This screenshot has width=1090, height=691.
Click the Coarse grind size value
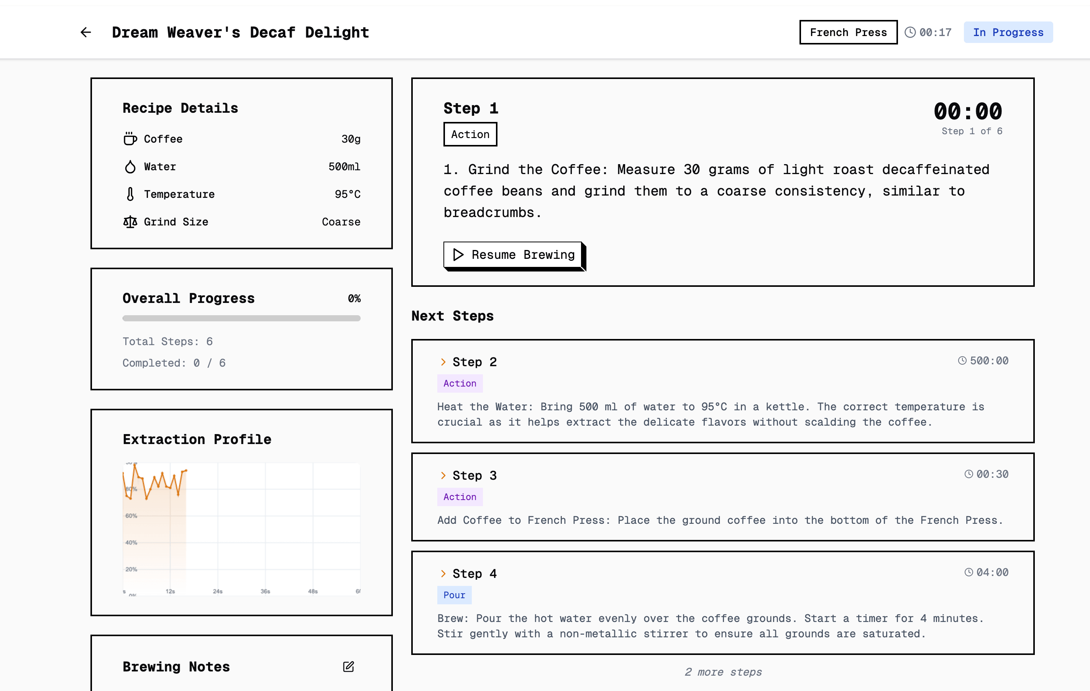pyautogui.click(x=341, y=222)
